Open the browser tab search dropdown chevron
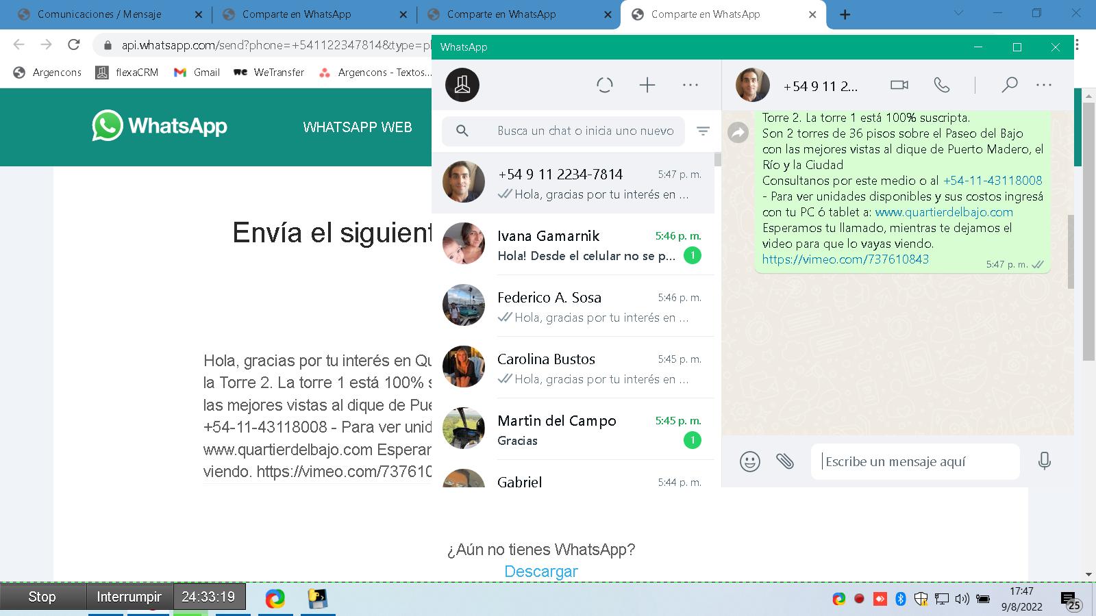Screen dimensions: 1096x616 958,13
